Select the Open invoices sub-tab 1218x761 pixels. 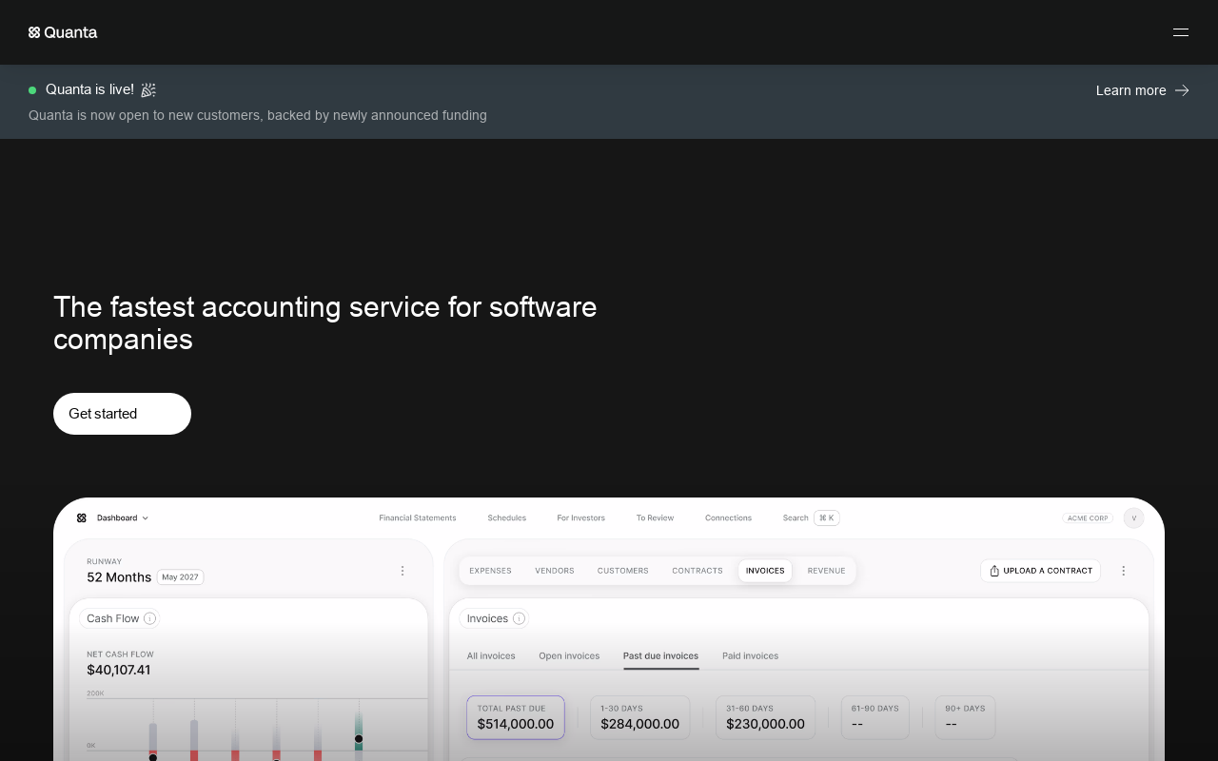click(x=569, y=656)
